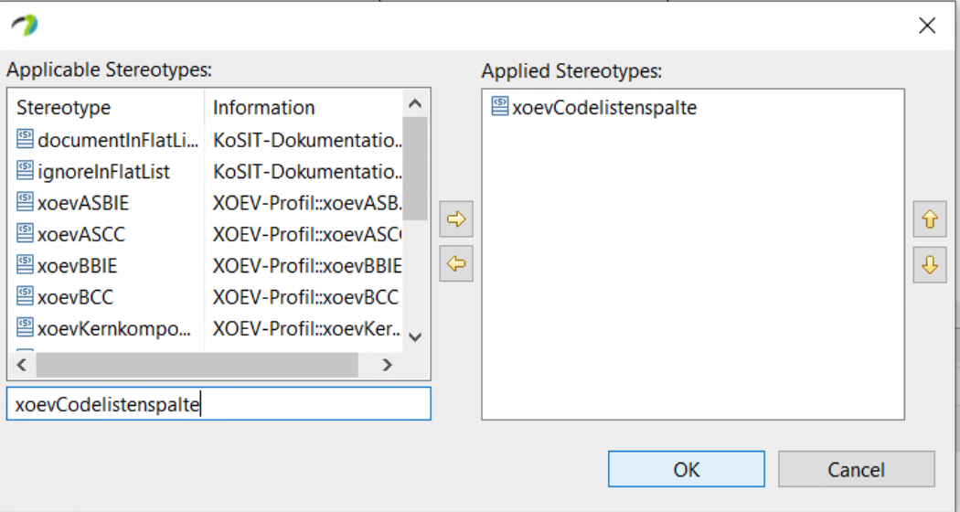Click KoSIT-Dokumentatio.. cell of ignoreInFlatList

(307, 172)
